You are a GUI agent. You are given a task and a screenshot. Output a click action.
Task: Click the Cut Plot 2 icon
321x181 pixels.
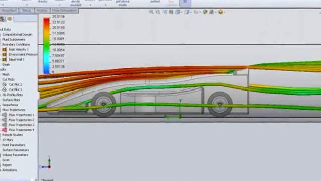coord(5,84)
